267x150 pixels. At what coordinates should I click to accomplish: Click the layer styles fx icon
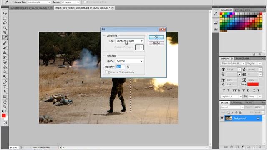(232, 147)
